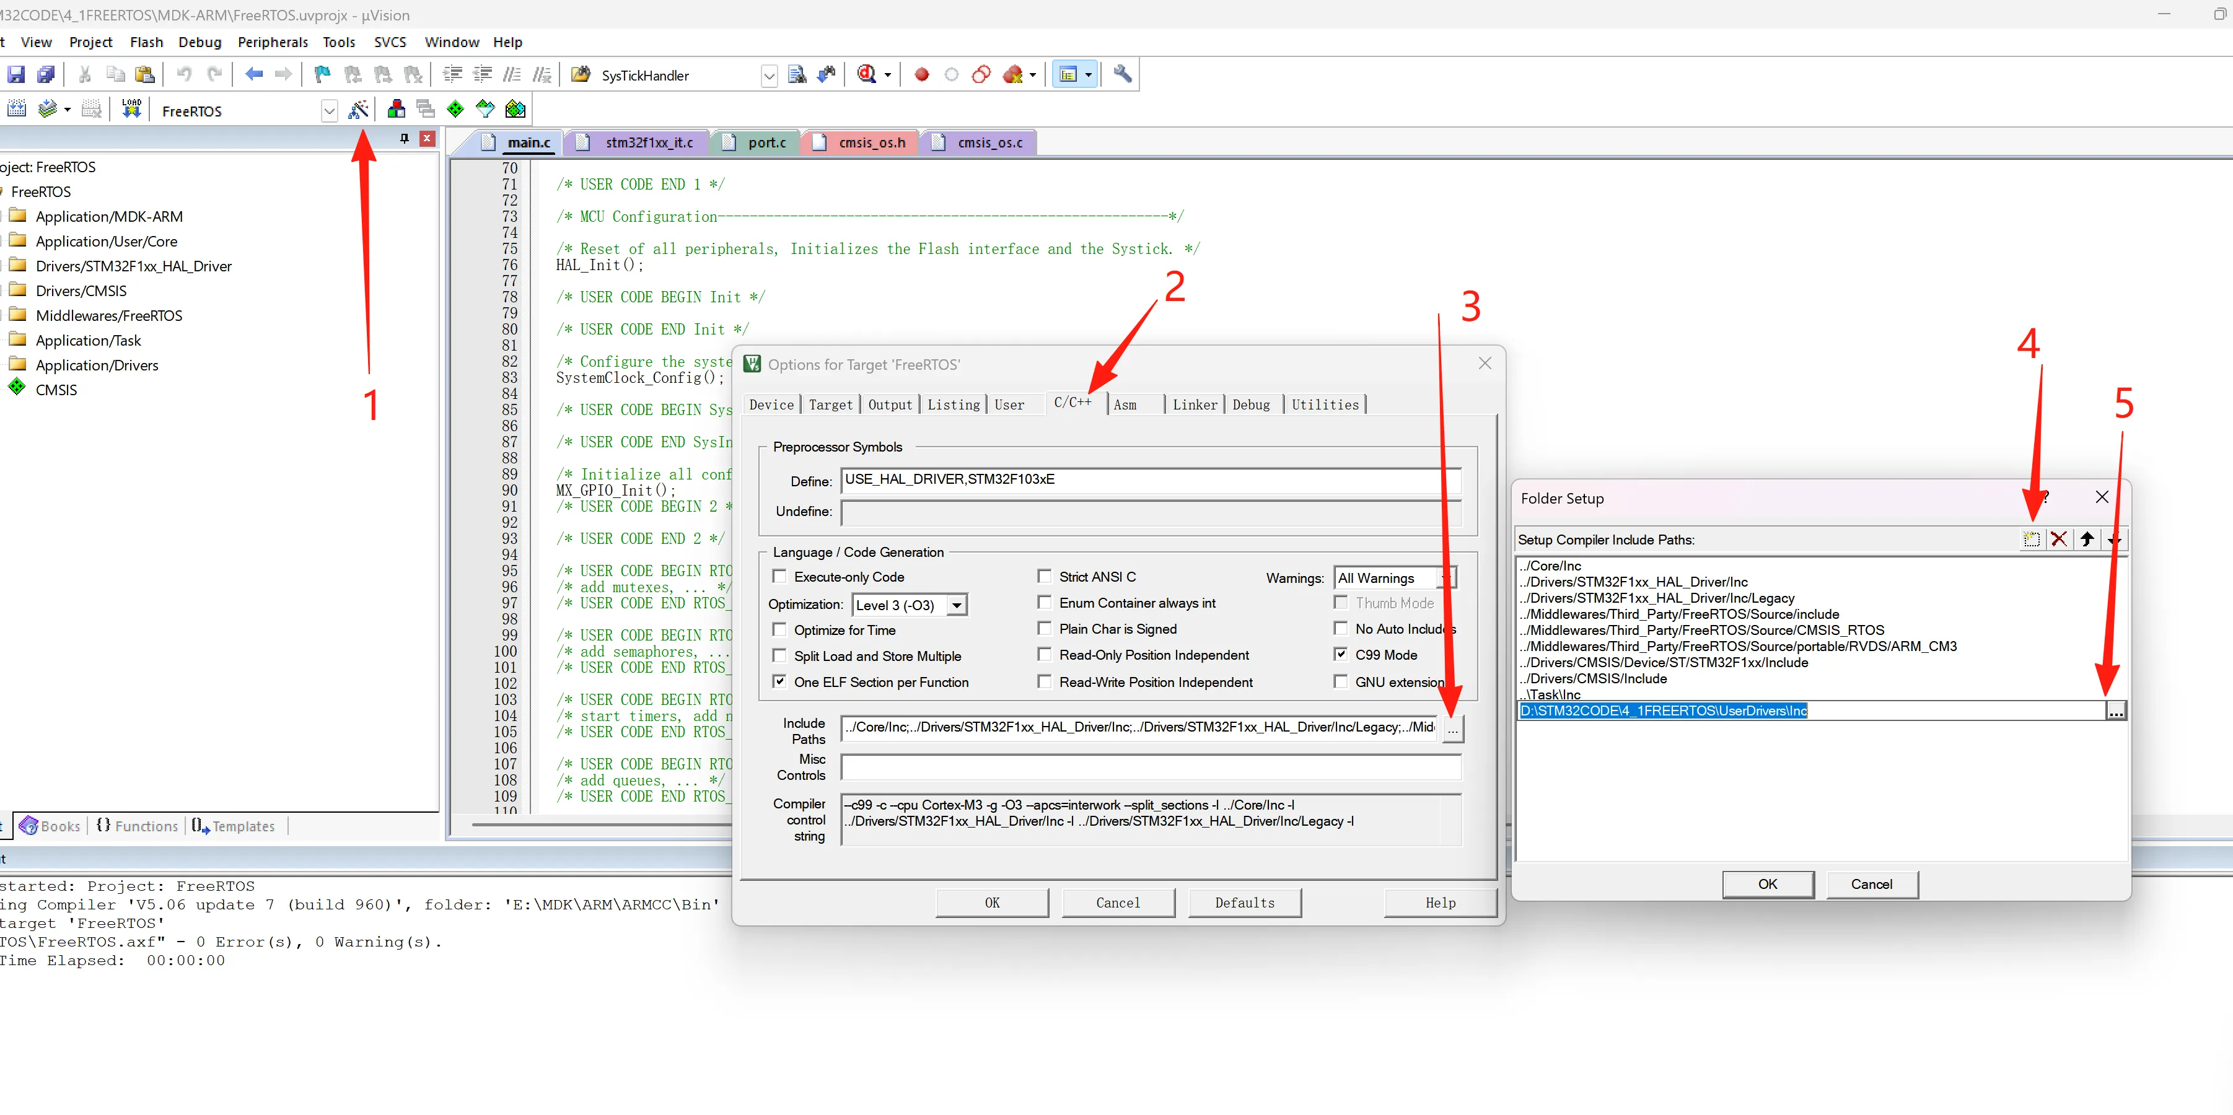Click the LOAD download to flash icon
Screen dimensions: 2233x1115
pyautogui.click(x=131, y=109)
